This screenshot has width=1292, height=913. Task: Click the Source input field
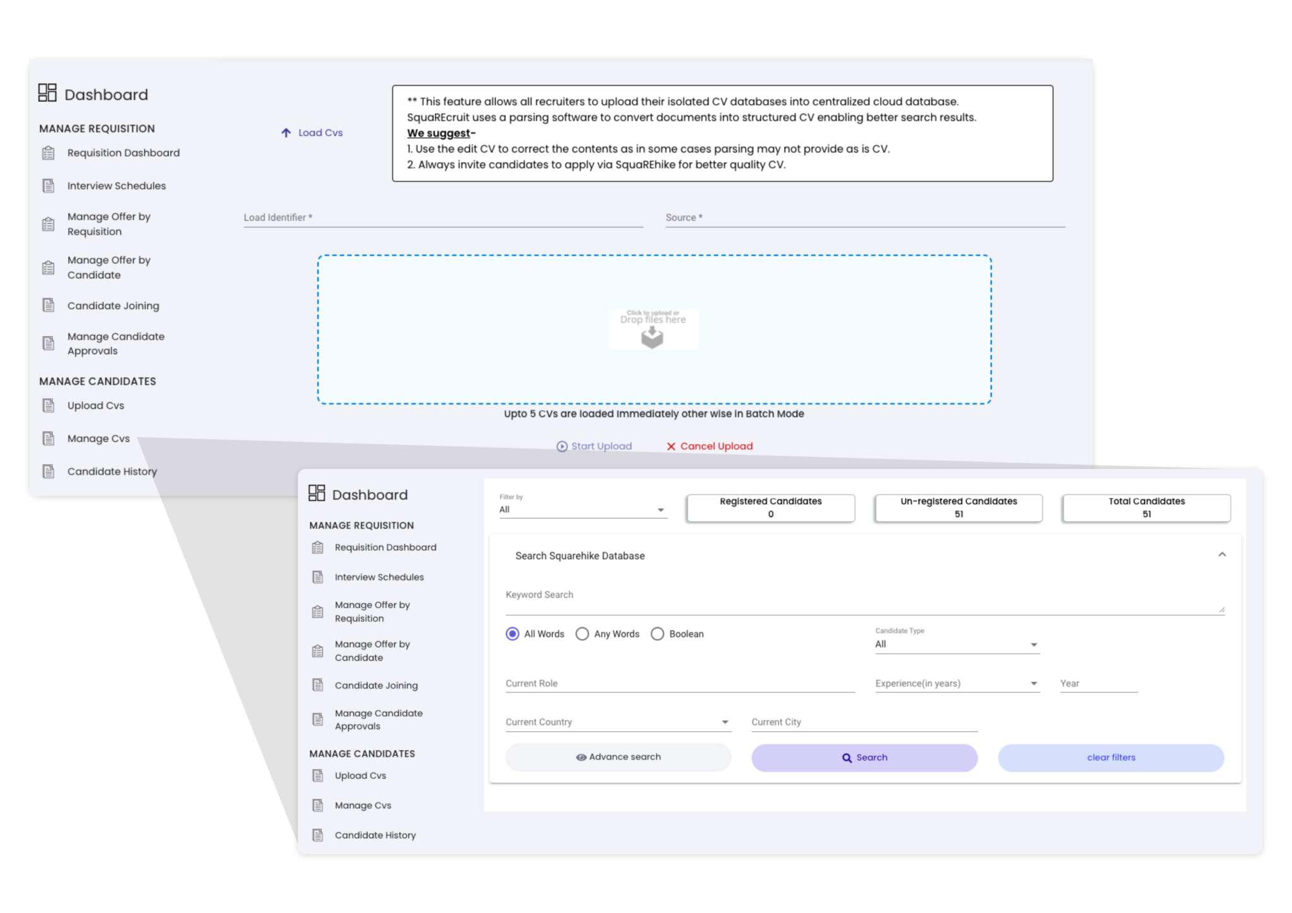pos(865,218)
